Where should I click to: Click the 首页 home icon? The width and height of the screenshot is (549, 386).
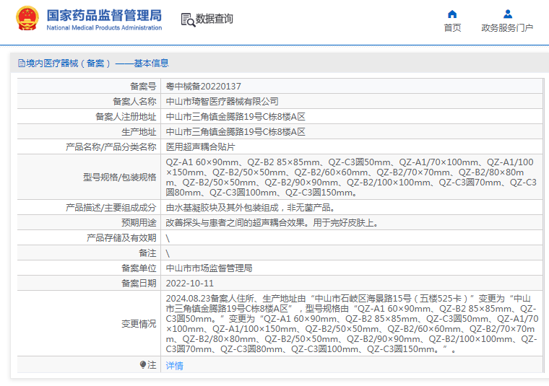452,14
